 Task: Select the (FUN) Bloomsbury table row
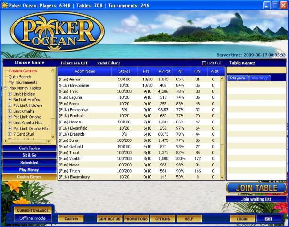pos(139,177)
